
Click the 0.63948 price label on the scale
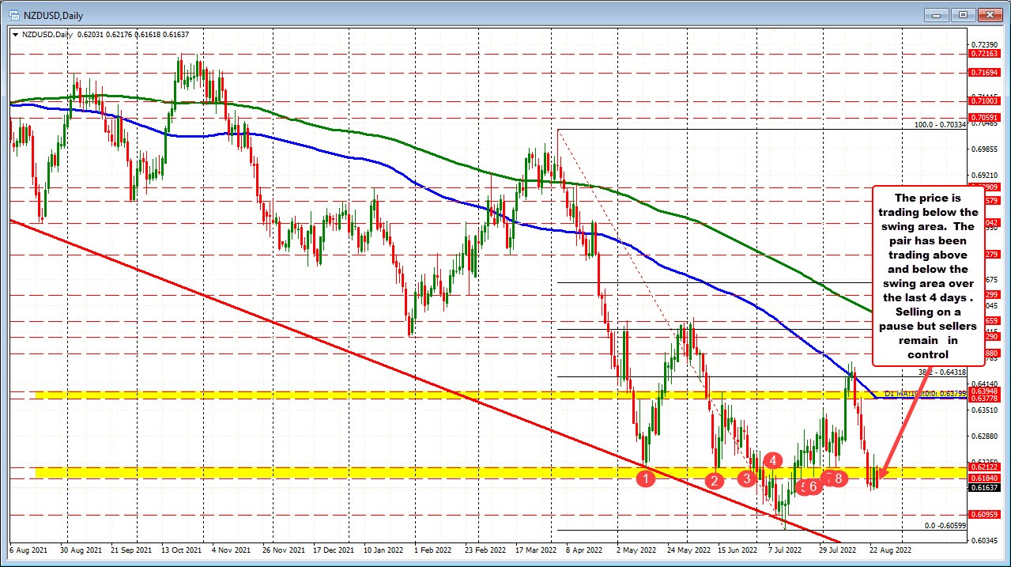point(985,391)
